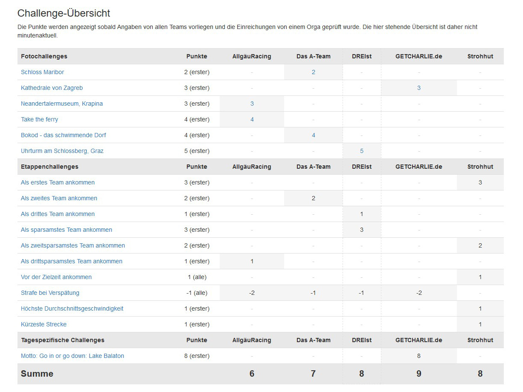
Task: Click DREIst total 8 in Summe row
Action: pyautogui.click(x=362, y=374)
